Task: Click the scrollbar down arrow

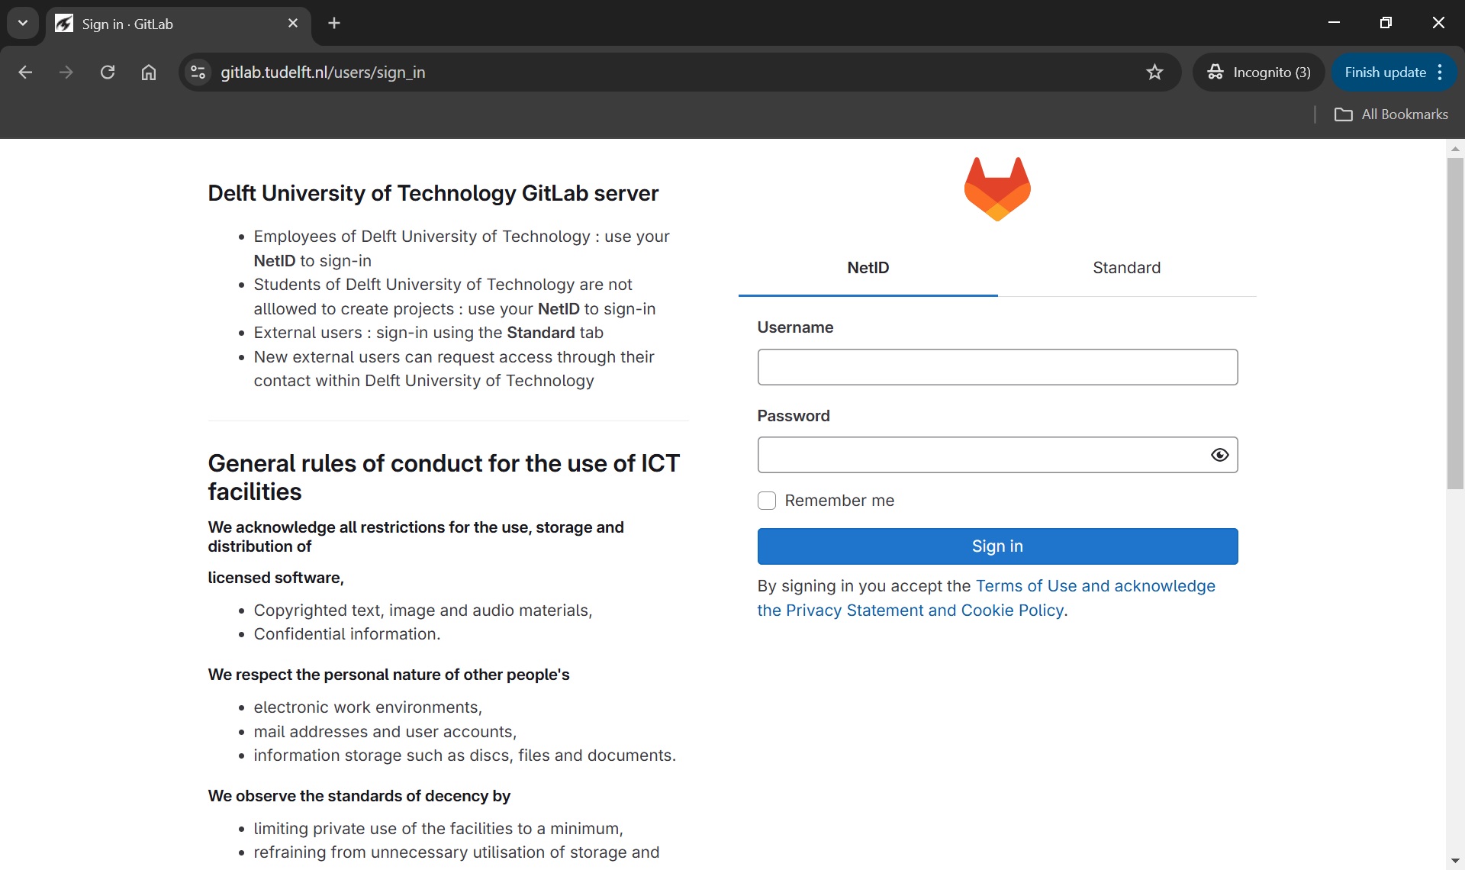Action: 1455,862
